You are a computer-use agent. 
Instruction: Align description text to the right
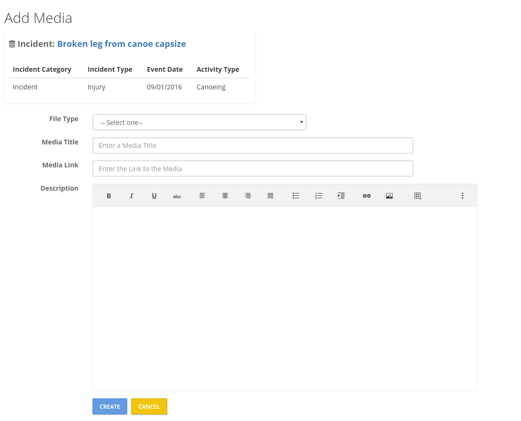click(248, 196)
